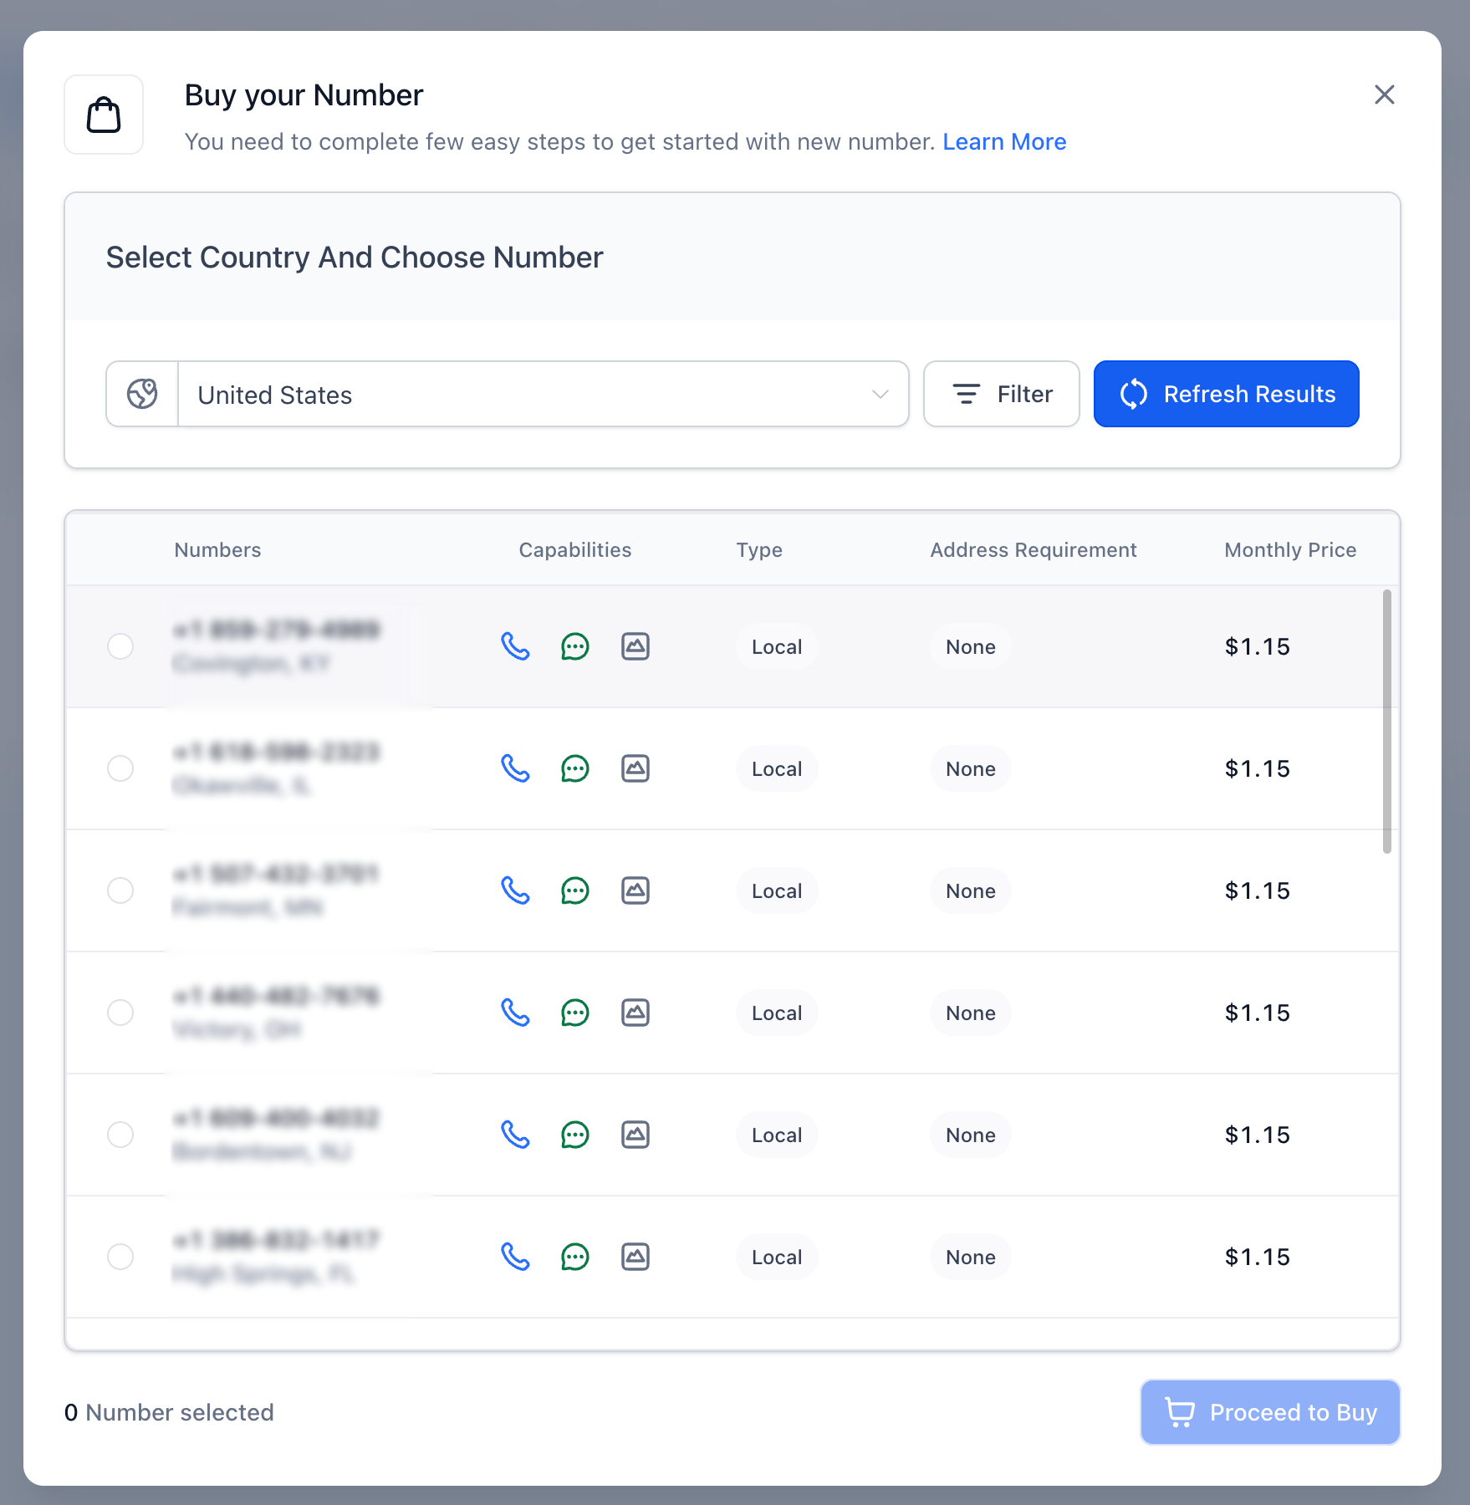Click the MMS picture icon in fourth row
Screen dimensions: 1470x1505
point(635,1013)
